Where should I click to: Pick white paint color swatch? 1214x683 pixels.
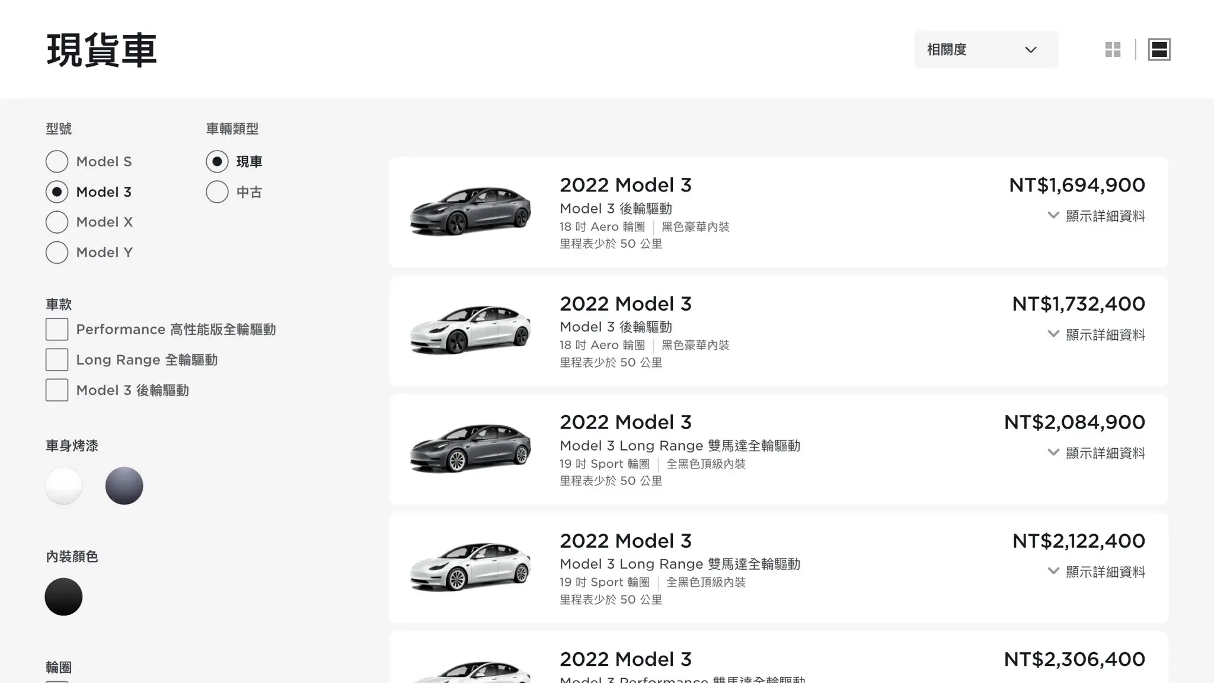click(63, 486)
